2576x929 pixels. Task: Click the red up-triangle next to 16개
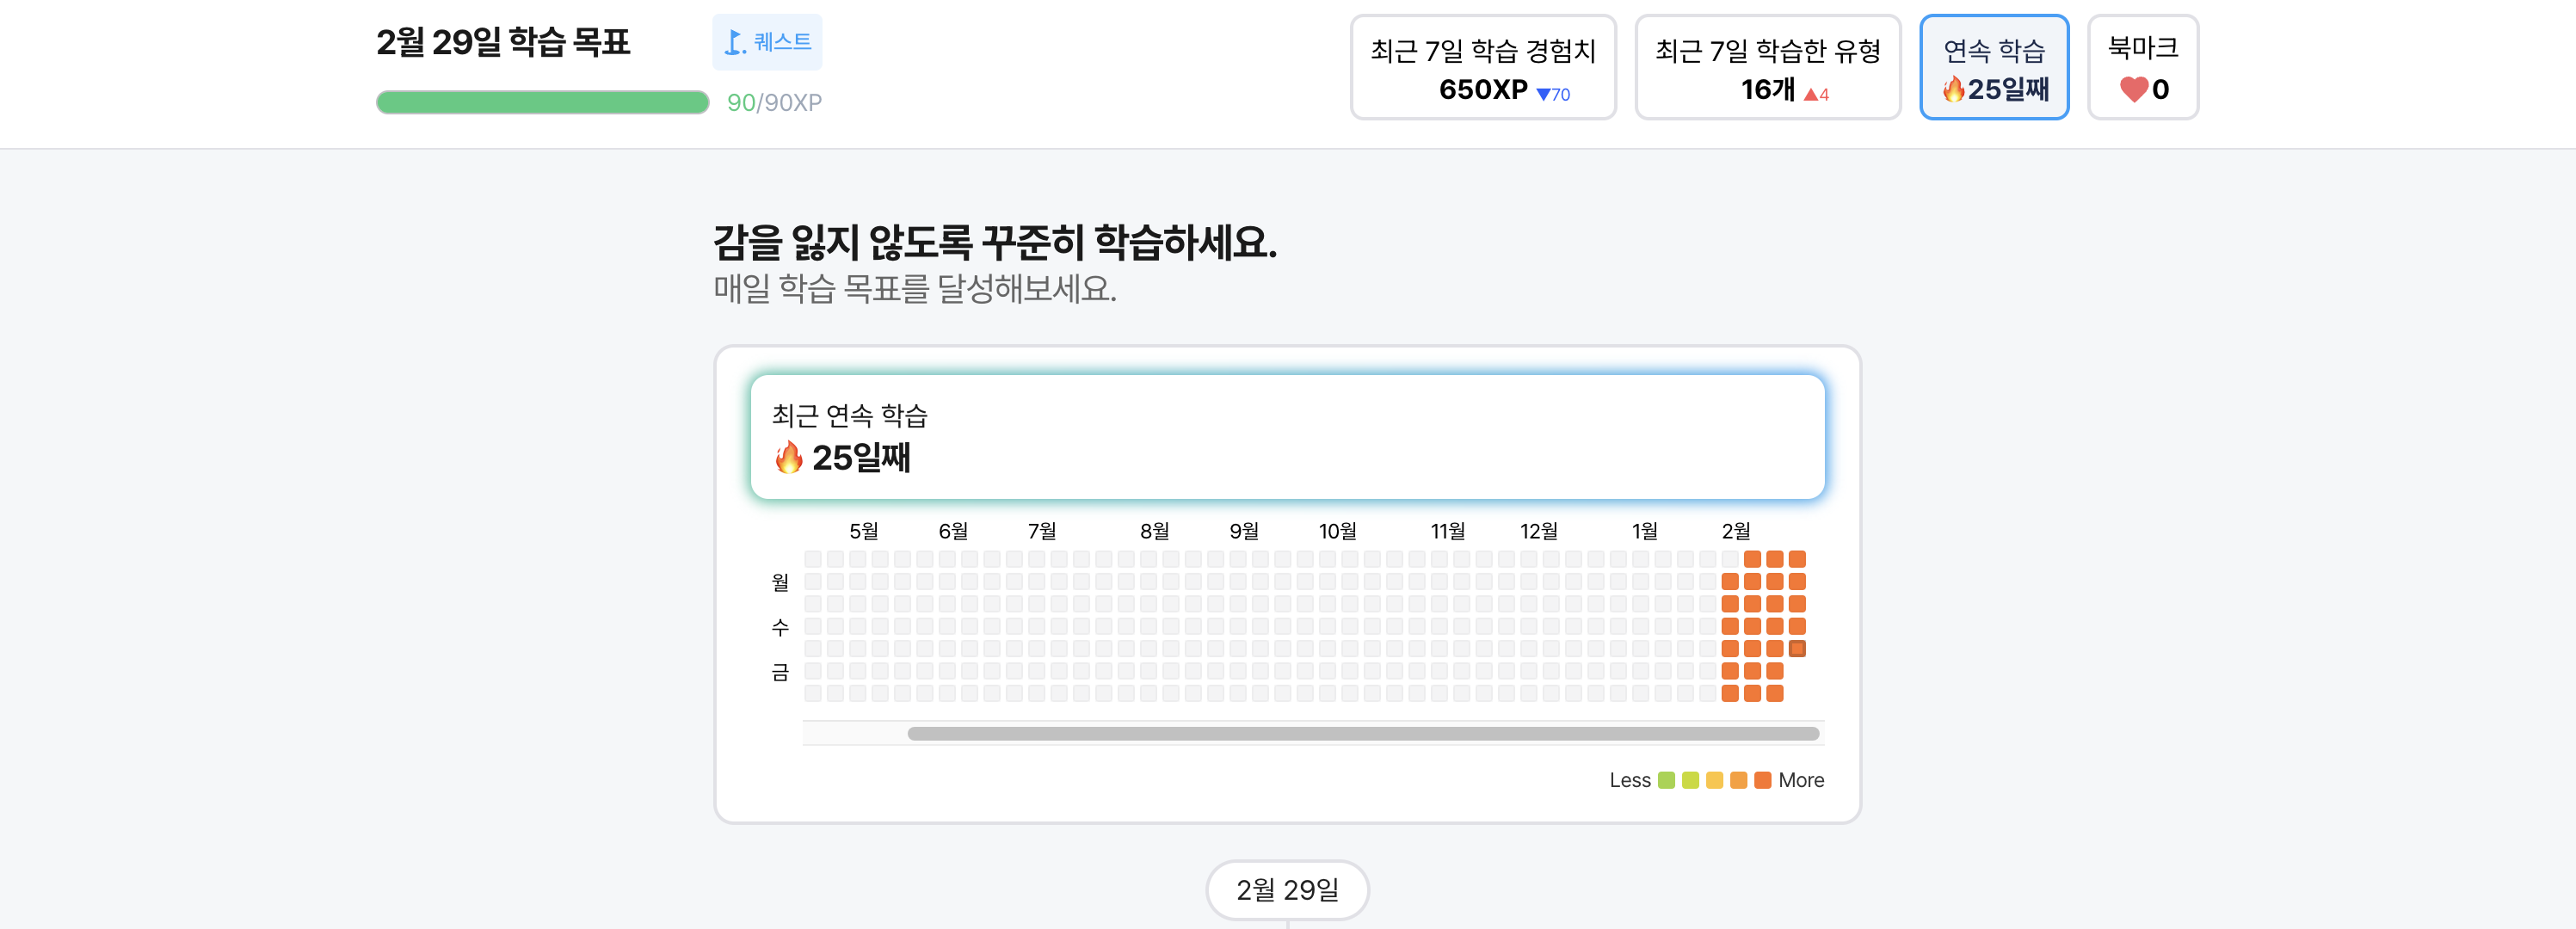(x=1810, y=95)
